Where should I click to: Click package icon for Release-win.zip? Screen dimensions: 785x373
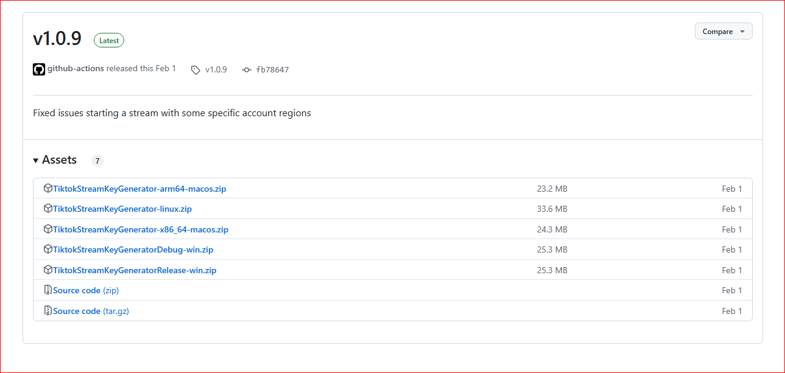point(48,270)
